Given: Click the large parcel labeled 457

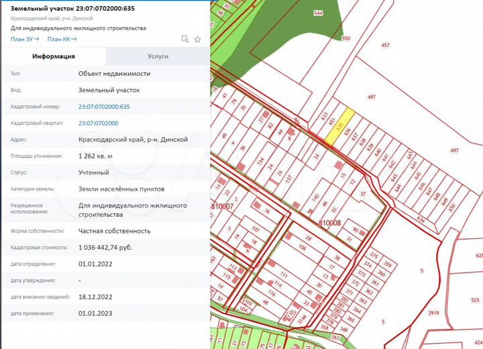Looking at the screenshot, I should point(385,45).
